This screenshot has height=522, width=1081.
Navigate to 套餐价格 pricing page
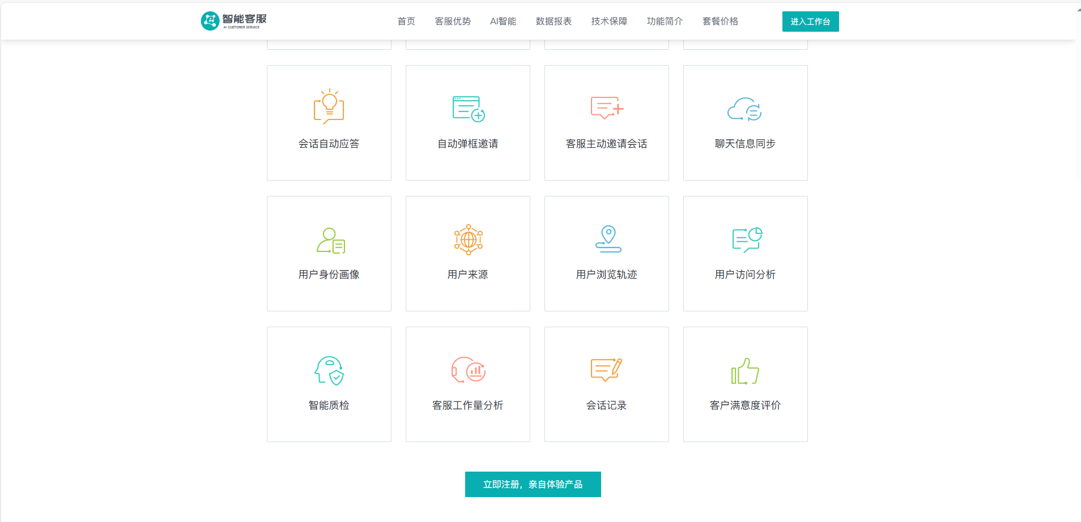pos(720,22)
